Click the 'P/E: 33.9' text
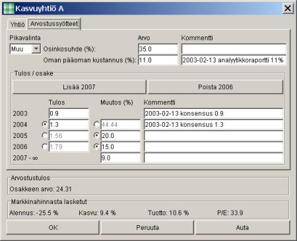This screenshot has width=297, height=241. tap(230, 213)
